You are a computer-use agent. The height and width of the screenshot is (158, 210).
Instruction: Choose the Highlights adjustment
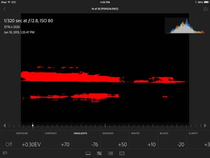coord(86,140)
